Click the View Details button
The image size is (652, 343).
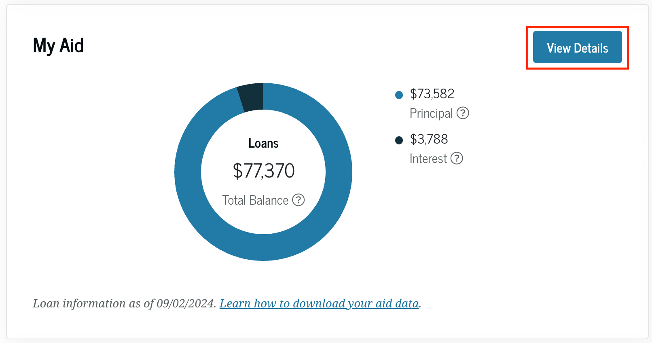pos(578,47)
